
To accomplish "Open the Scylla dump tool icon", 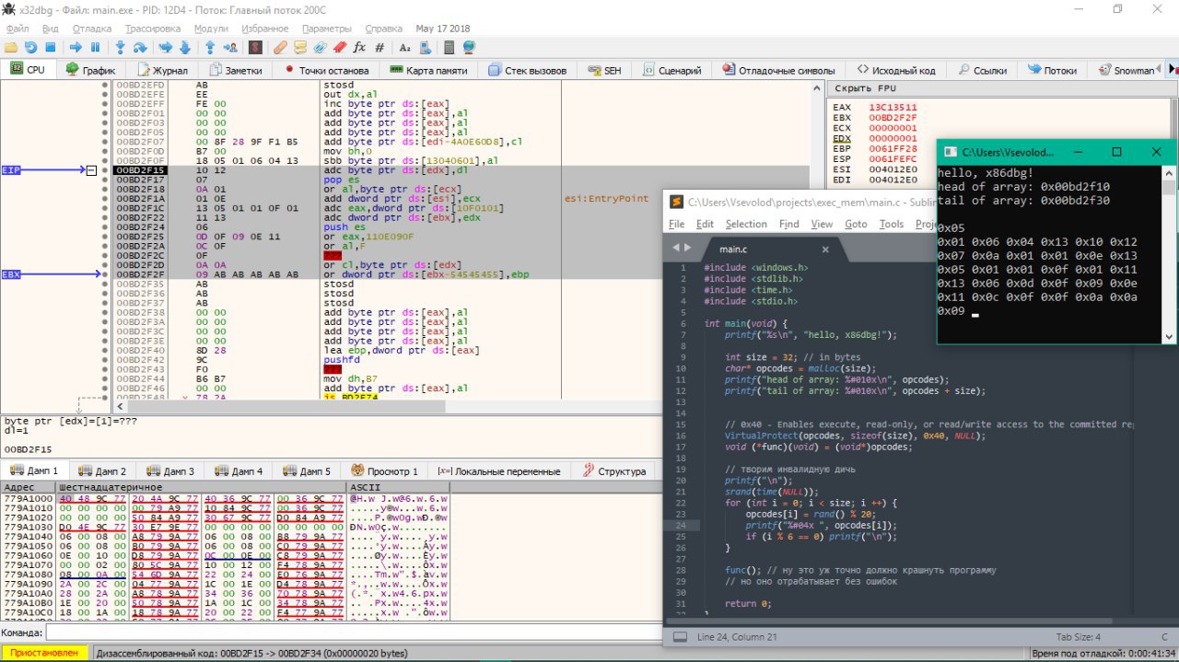I will [x=255, y=47].
